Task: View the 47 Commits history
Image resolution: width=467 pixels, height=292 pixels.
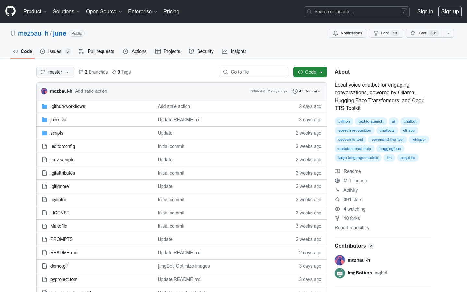Action: (306, 91)
